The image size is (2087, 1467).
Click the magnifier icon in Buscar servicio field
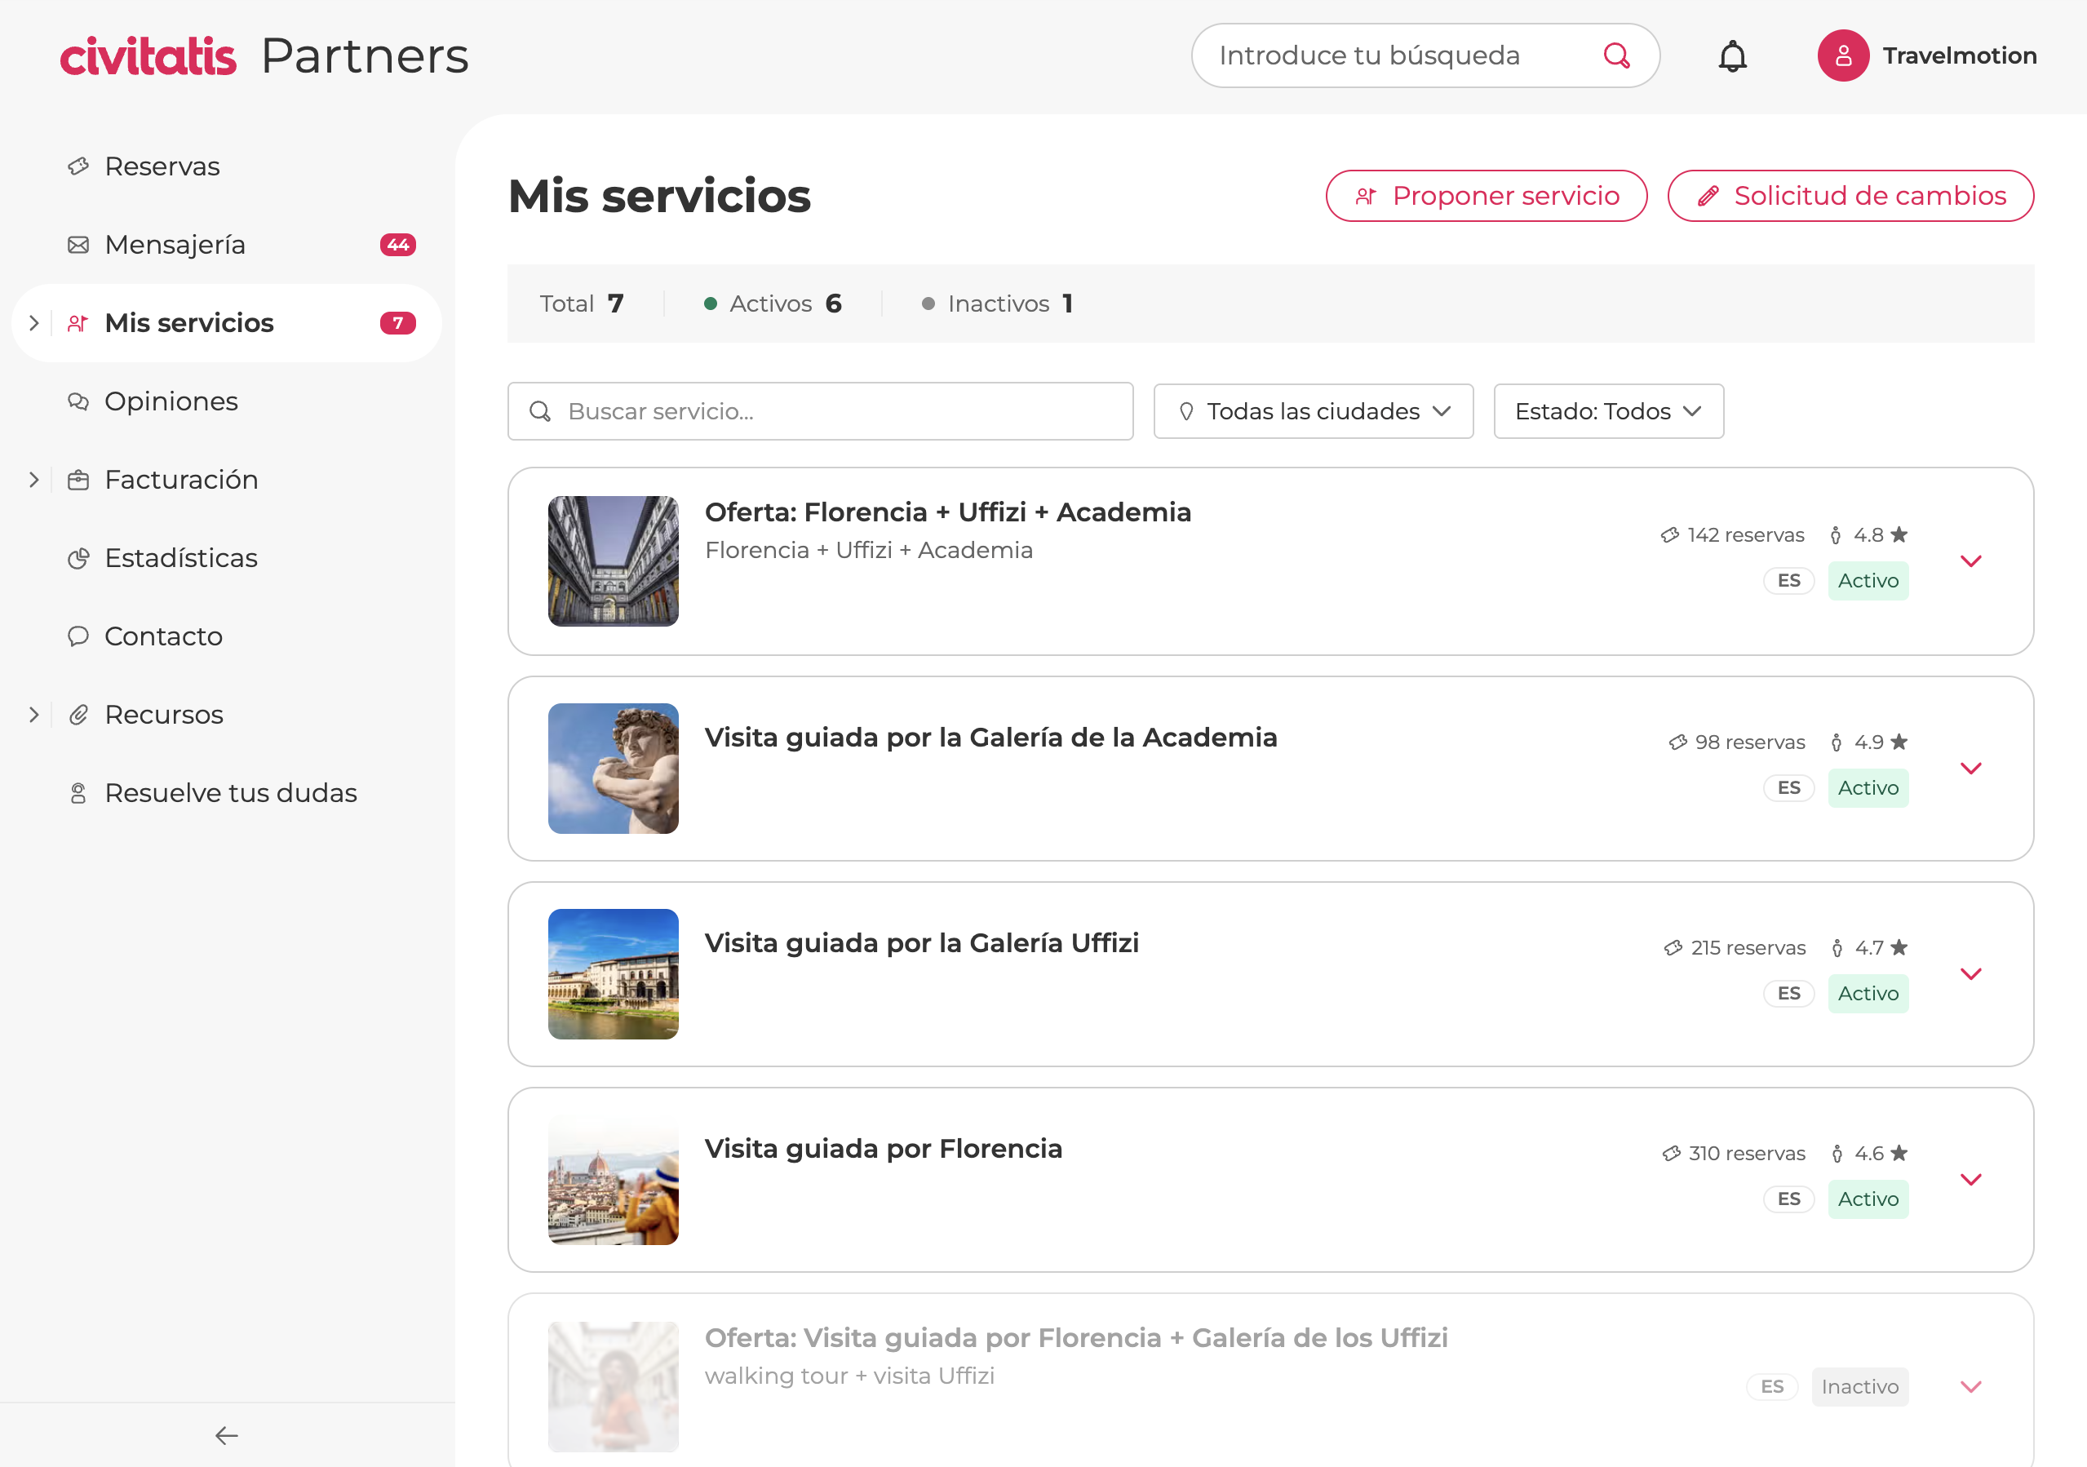(540, 412)
